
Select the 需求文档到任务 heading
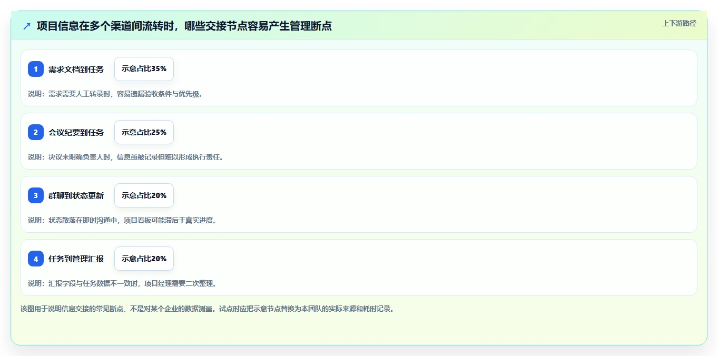click(76, 69)
